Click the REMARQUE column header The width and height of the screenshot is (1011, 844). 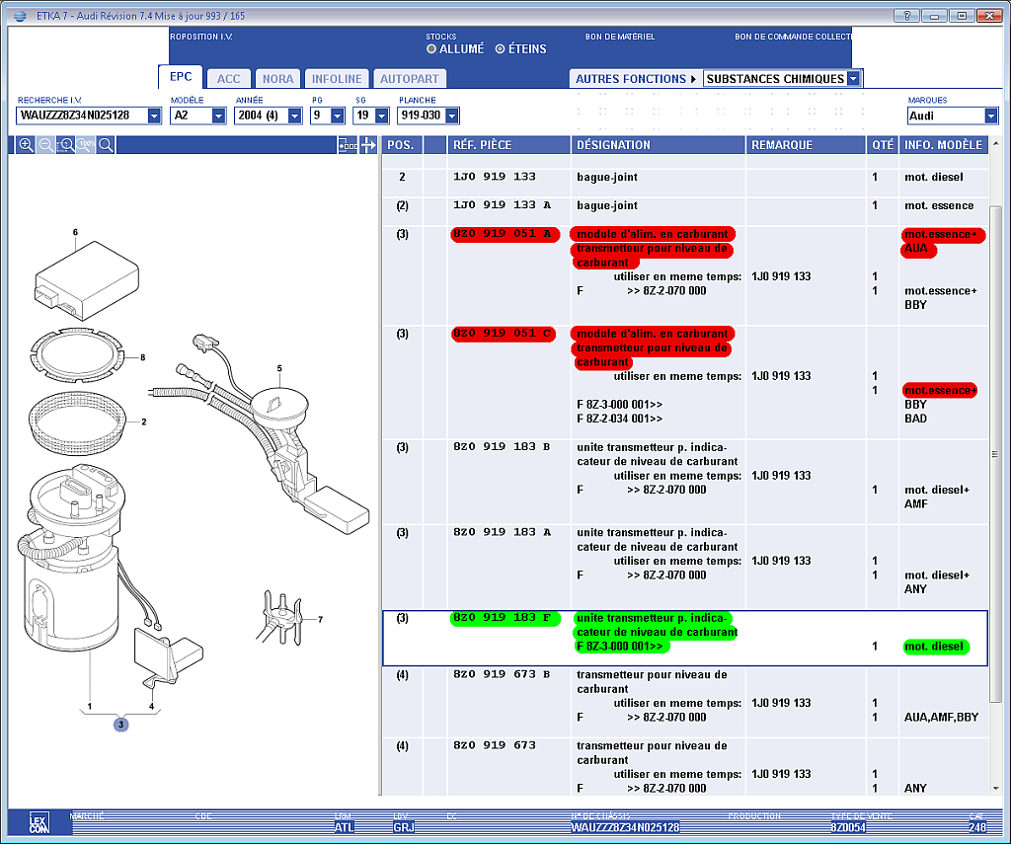point(806,145)
